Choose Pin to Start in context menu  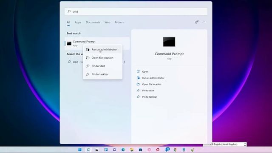(x=102, y=66)
